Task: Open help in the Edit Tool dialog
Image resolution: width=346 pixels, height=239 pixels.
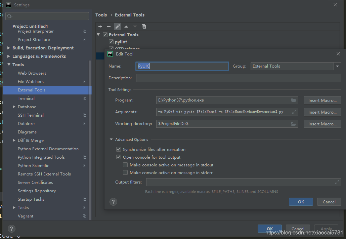Action: (x=113, y=202)
